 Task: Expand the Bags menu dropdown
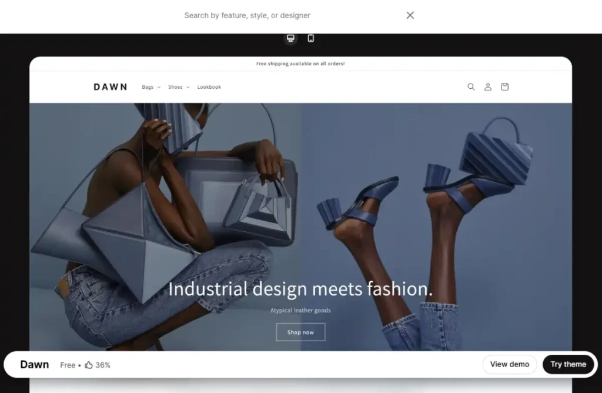tap(151, 87)
